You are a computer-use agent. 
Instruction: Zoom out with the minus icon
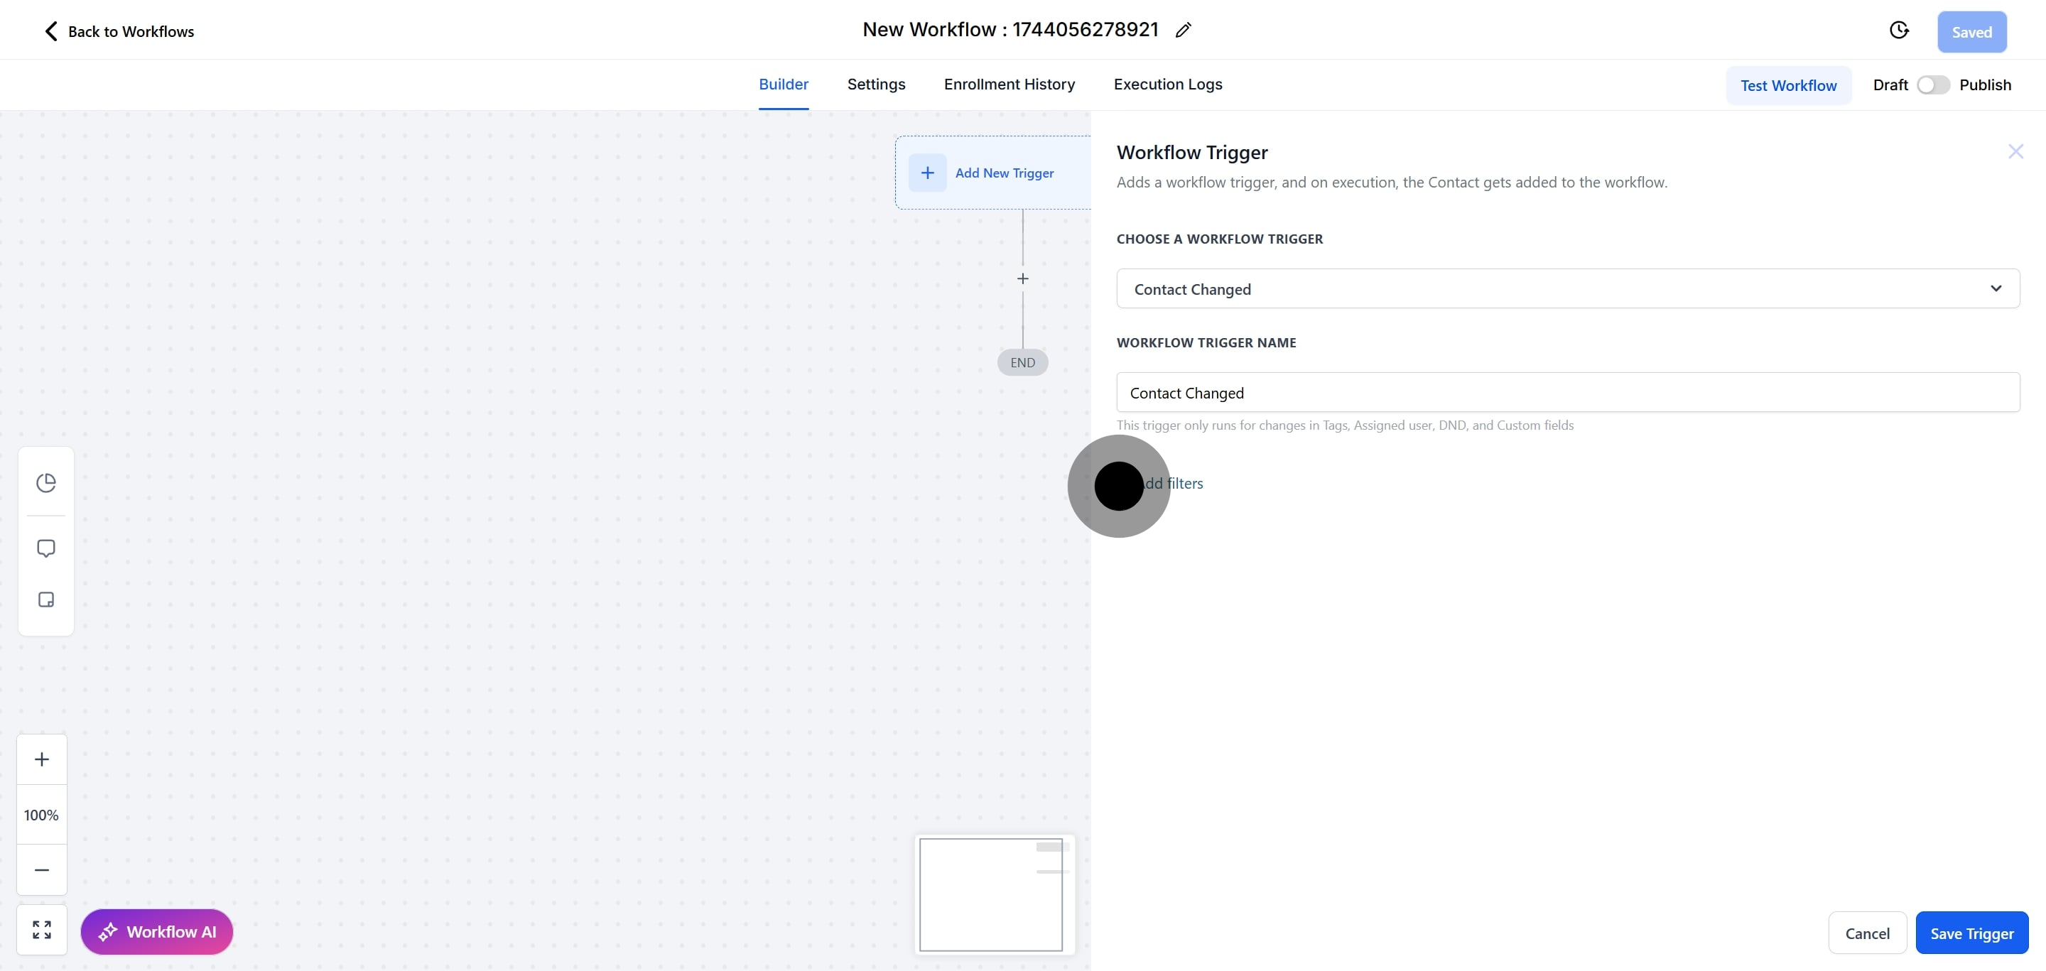[42, 869]
